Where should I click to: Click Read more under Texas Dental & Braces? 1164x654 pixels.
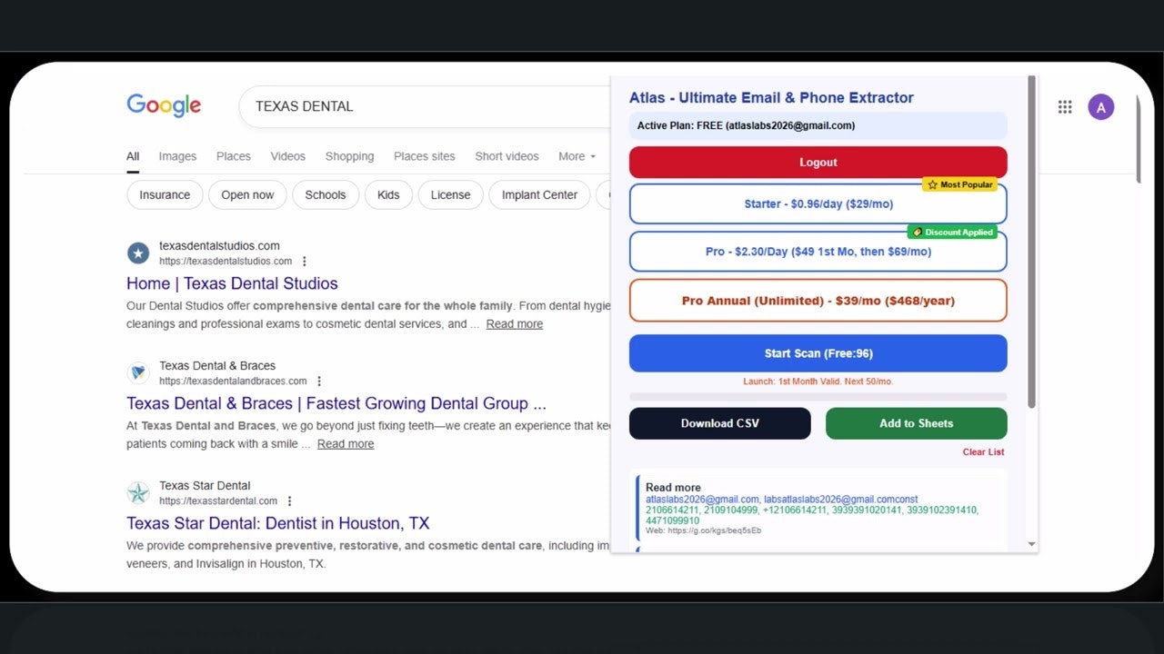tap(346, 444)
